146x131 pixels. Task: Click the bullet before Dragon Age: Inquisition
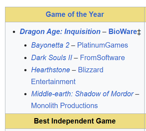(14, 32)
